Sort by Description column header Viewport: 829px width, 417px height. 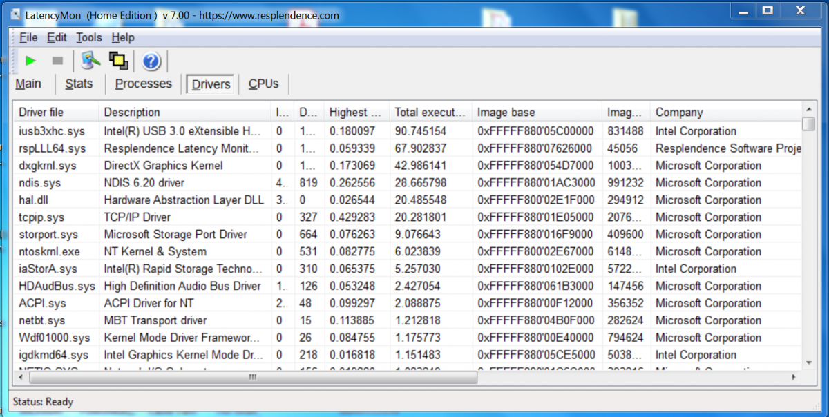[184, 112]
